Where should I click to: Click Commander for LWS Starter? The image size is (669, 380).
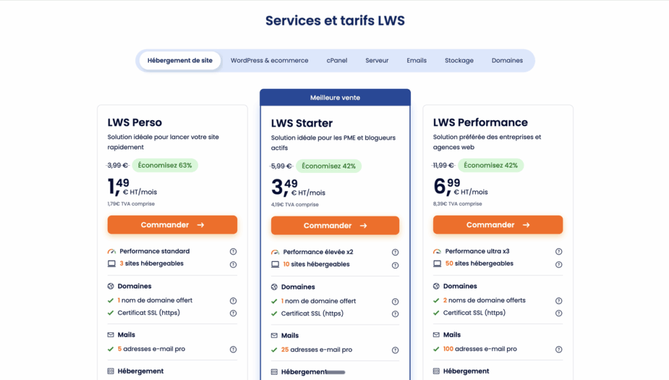(x=335, y=226)
